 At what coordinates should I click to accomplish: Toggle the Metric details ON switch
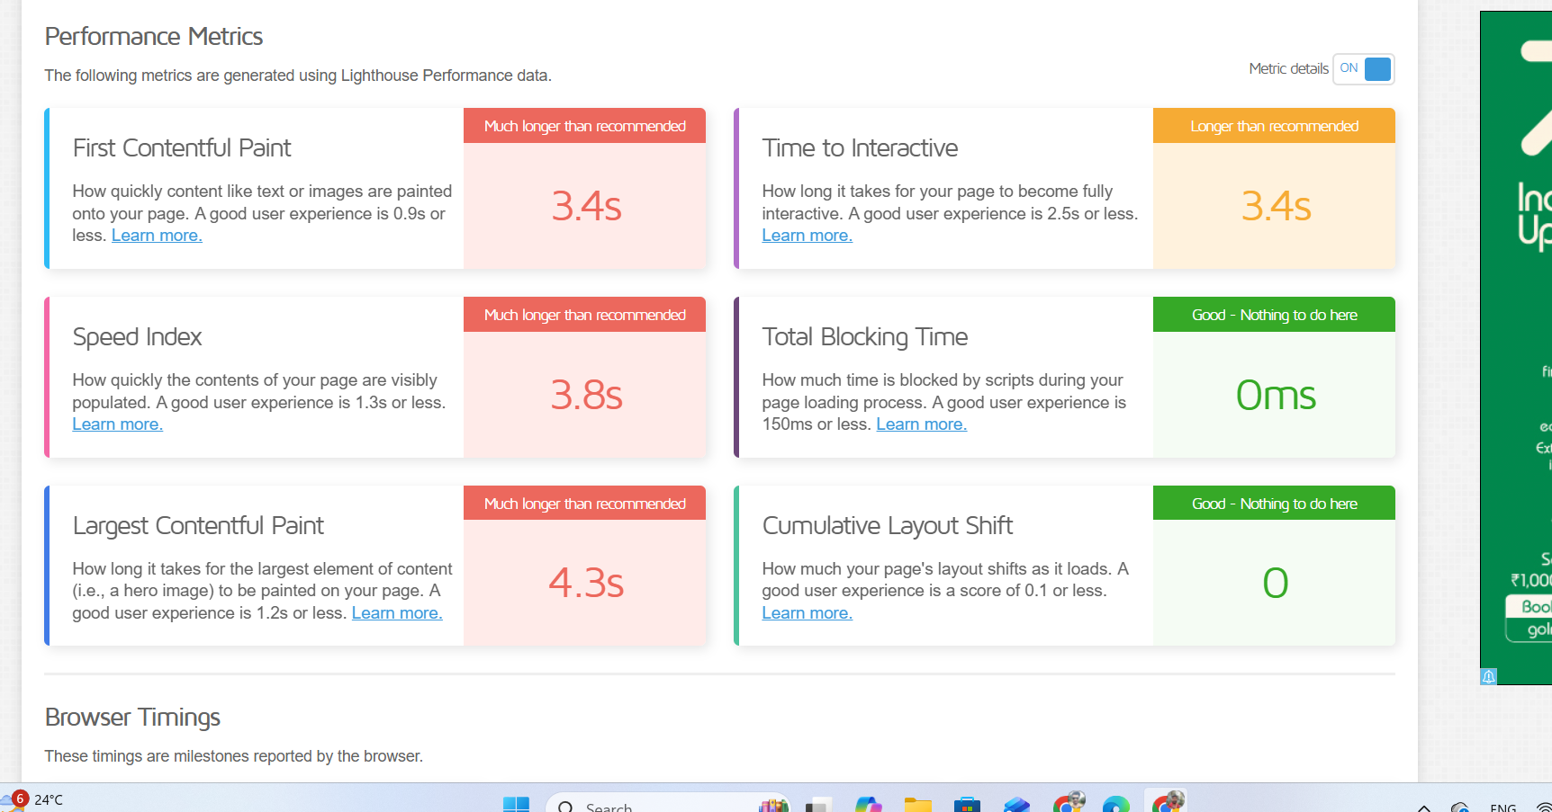coord(1363,69)
